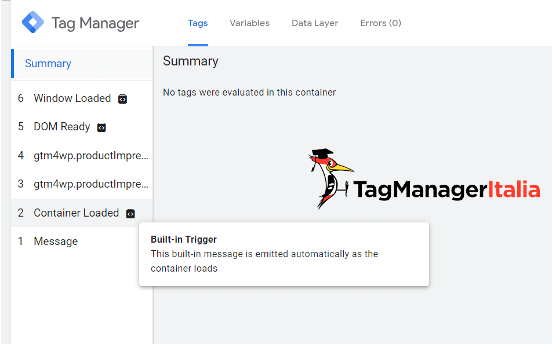Select the 2 Container Loaded event
The image size is (552, 344).
[x=82, y=213]
